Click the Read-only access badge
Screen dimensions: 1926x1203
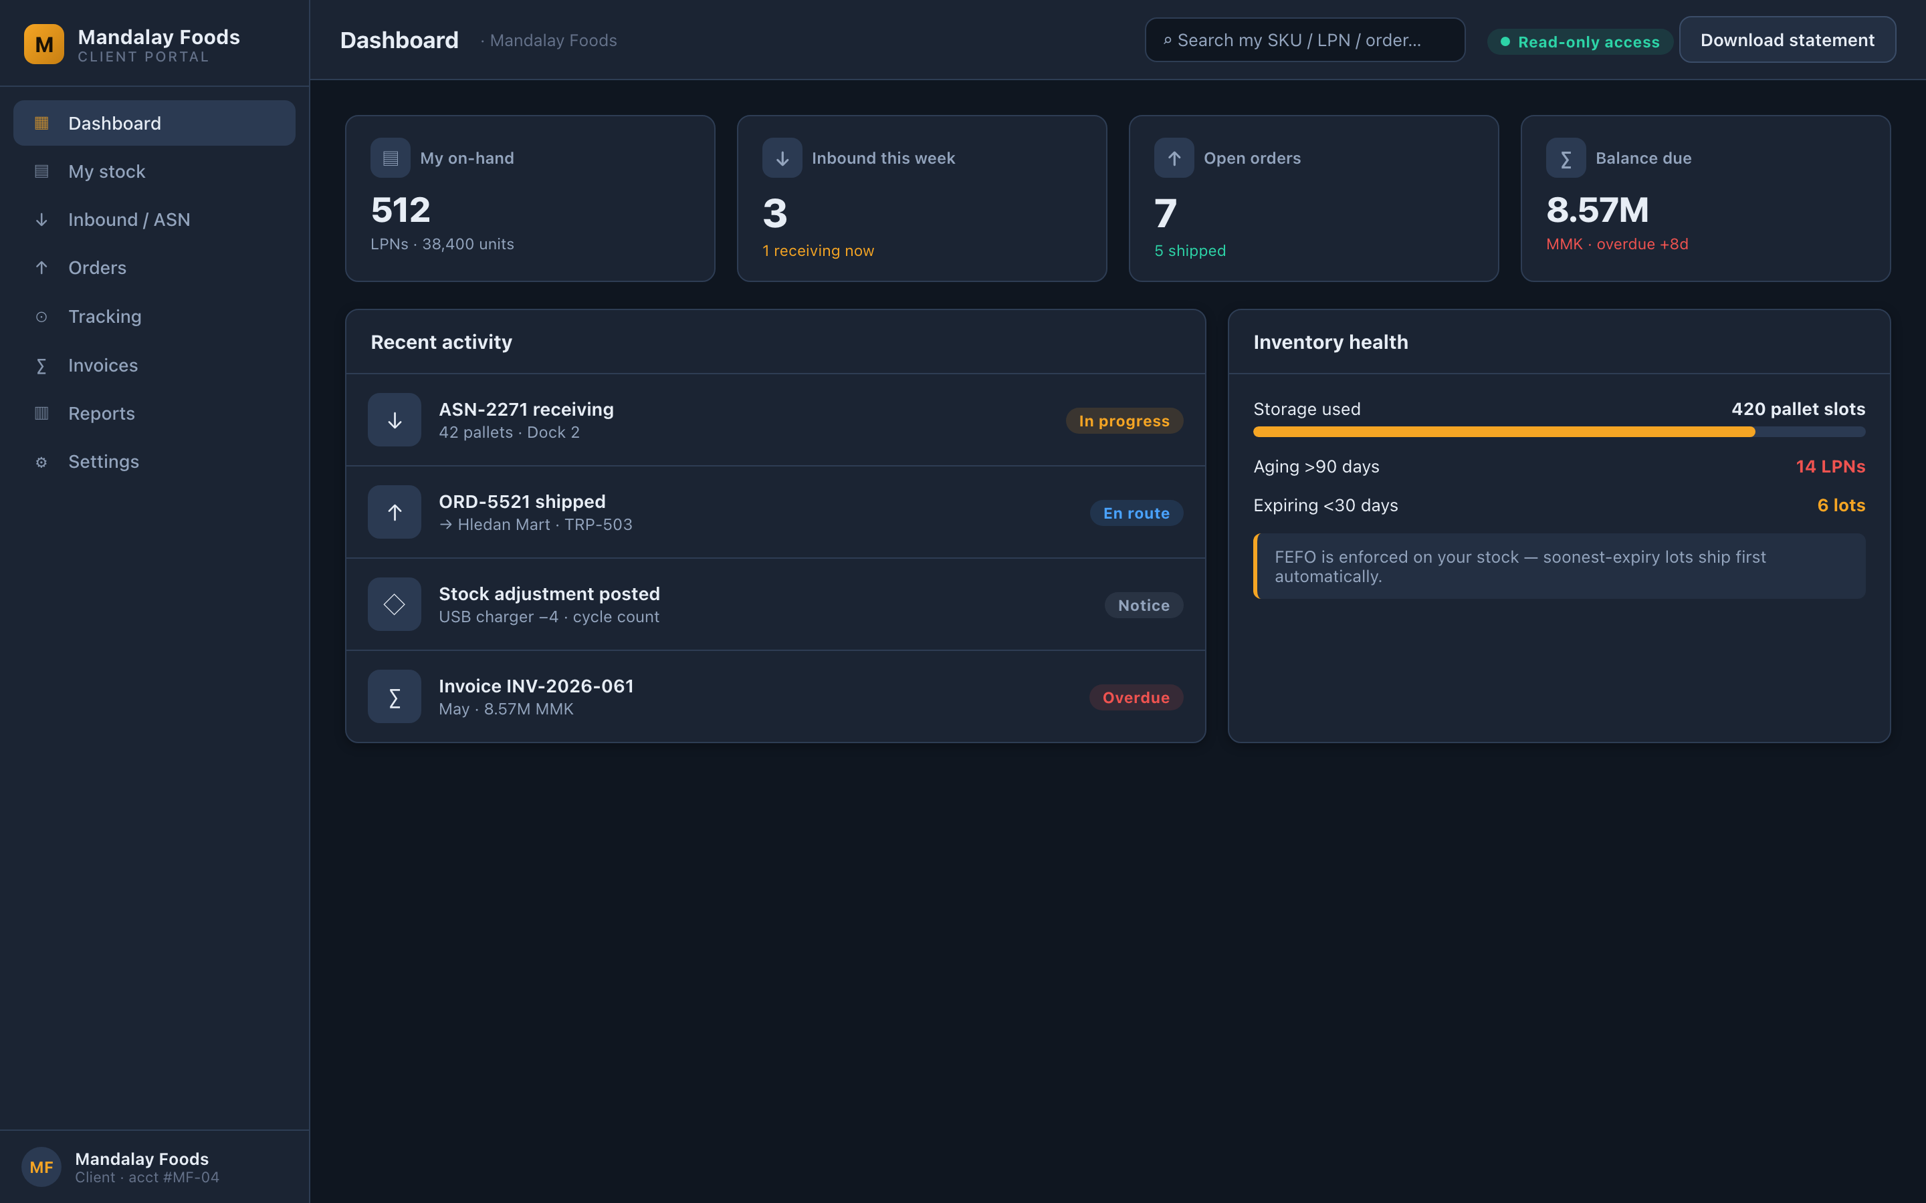tap(1581, 41)
